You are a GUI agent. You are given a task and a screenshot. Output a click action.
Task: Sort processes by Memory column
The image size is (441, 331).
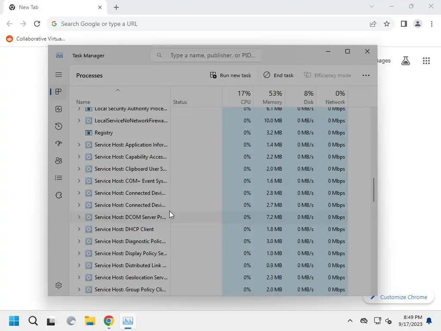point(269,97)
